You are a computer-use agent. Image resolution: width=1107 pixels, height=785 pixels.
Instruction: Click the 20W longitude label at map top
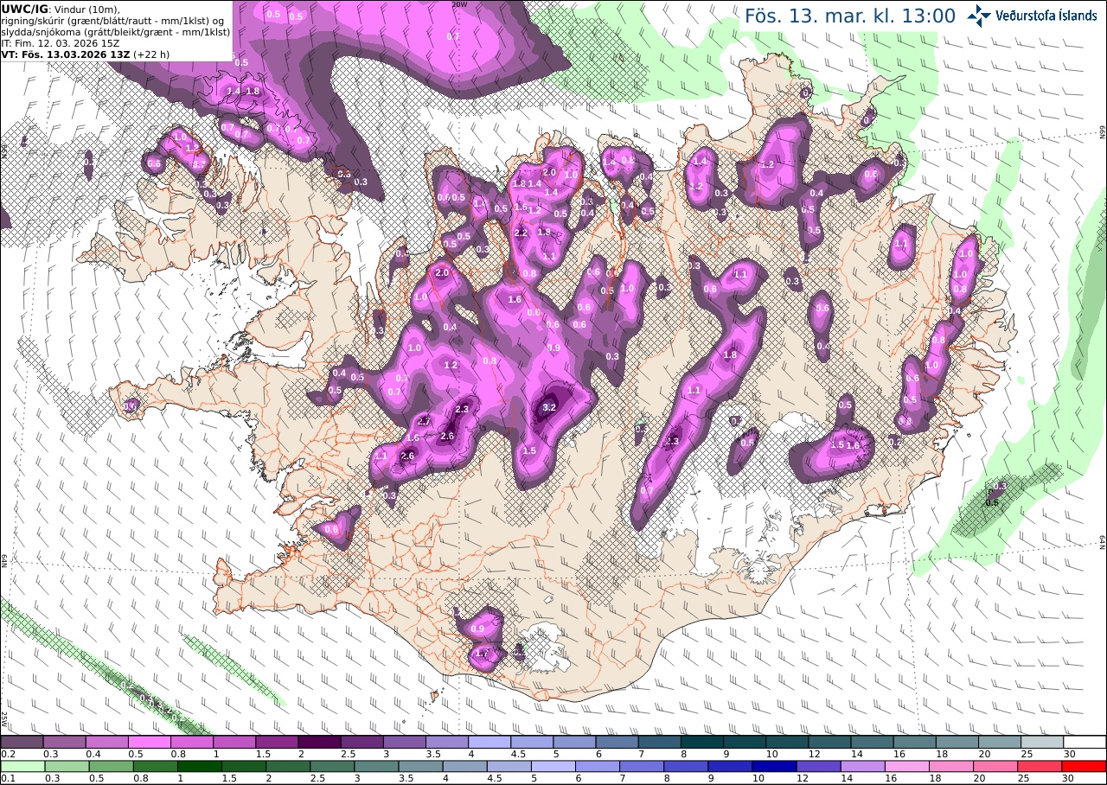tap(460, 4)
